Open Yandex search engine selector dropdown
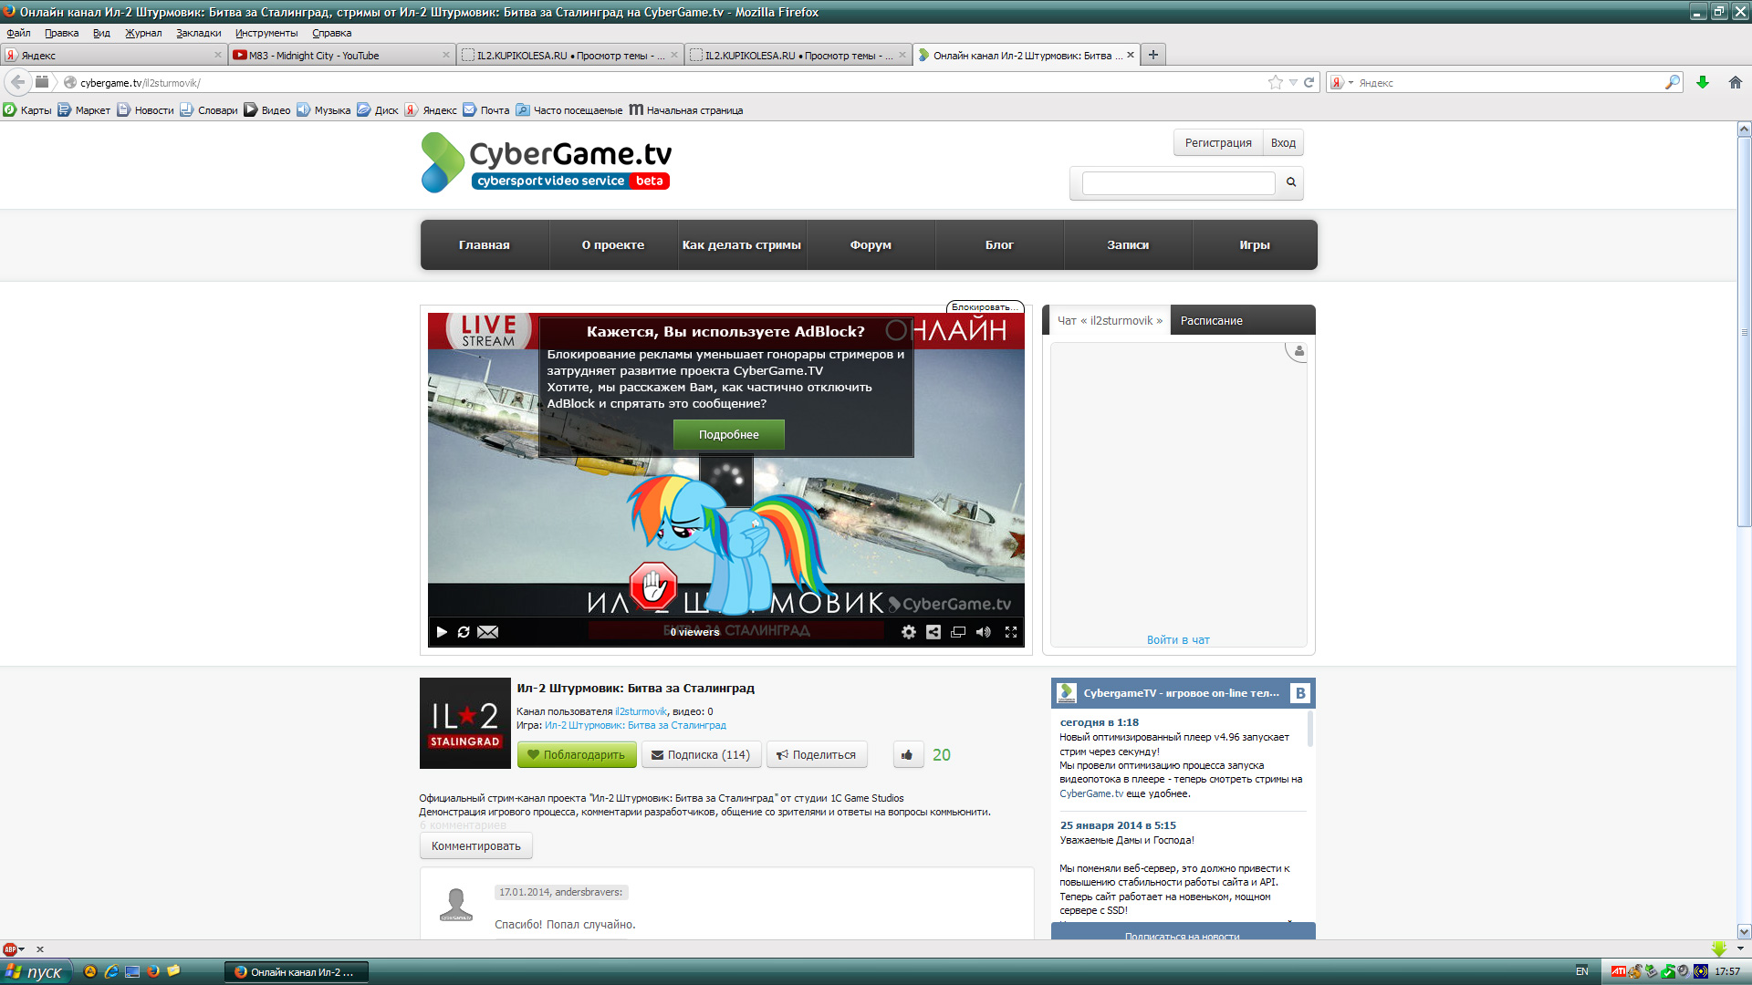 tap(1342, 82)
